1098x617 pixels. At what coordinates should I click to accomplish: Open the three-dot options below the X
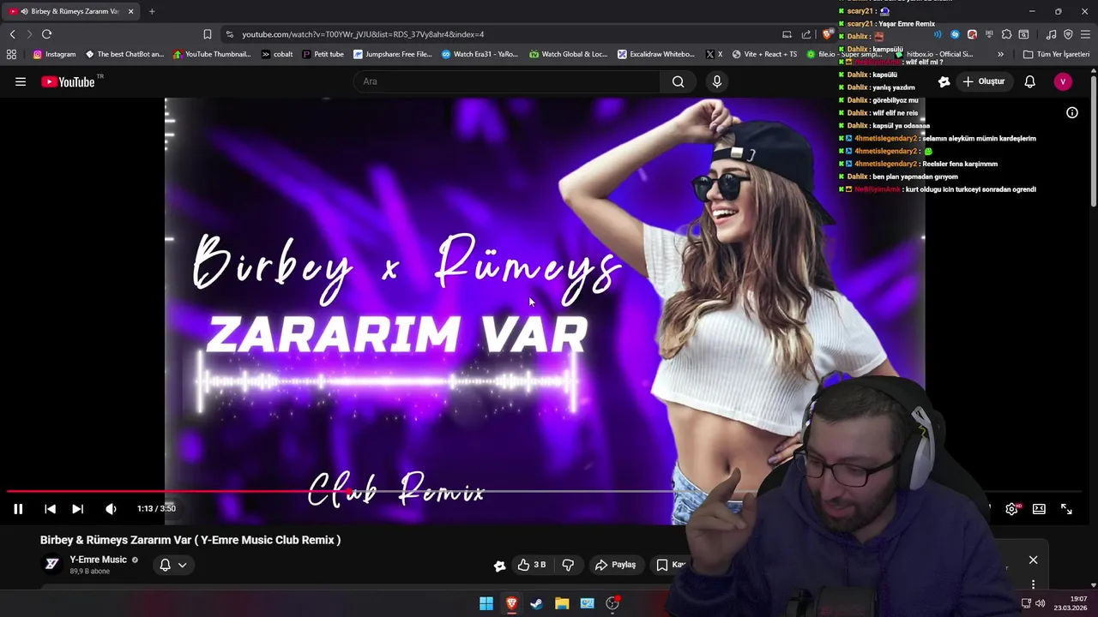coord(1033,584)
